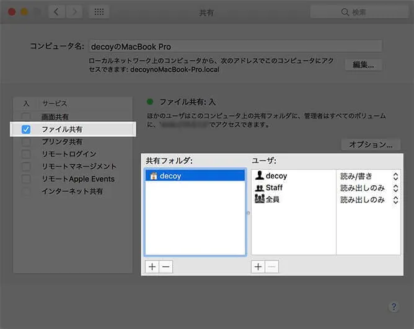Click the 検索 search field
414x329 pixels.
coord(359,12)
